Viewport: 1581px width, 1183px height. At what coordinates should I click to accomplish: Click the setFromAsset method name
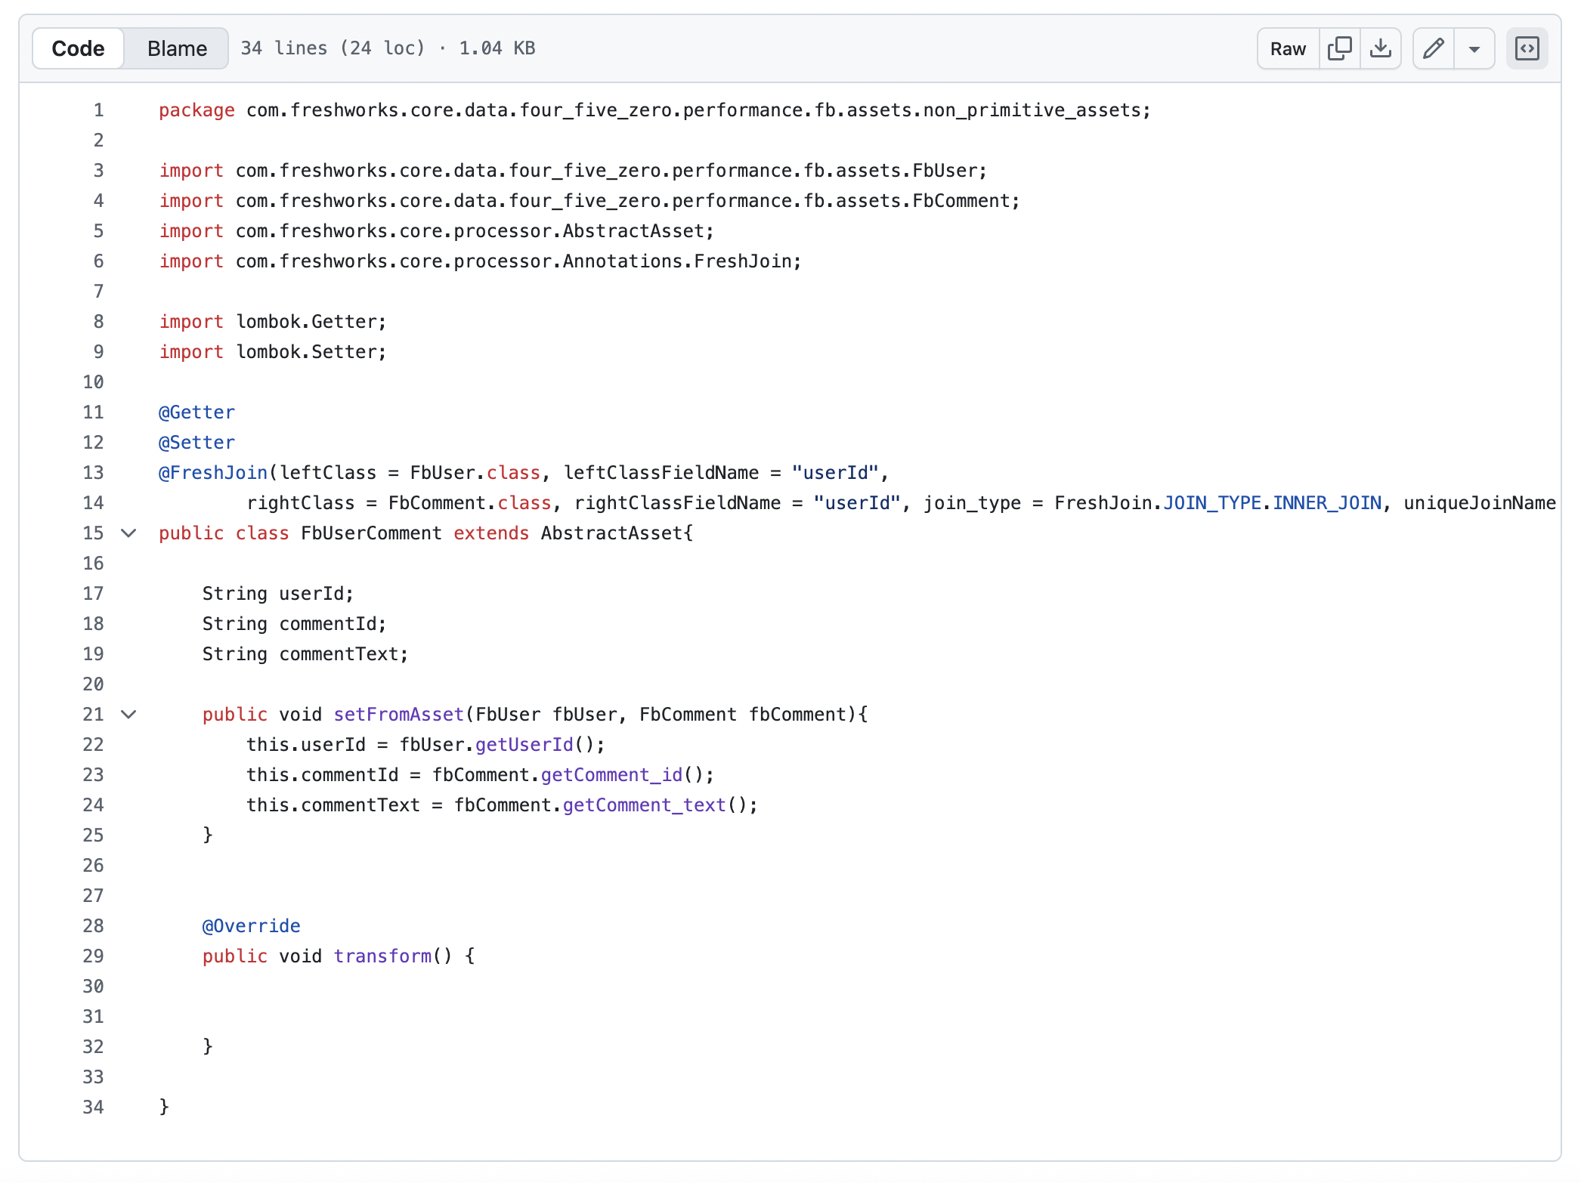click(399, 715)
